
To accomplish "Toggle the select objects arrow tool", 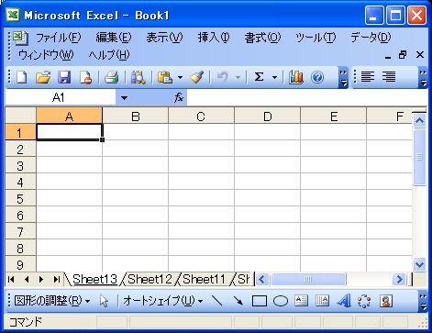I will point(104,301).
